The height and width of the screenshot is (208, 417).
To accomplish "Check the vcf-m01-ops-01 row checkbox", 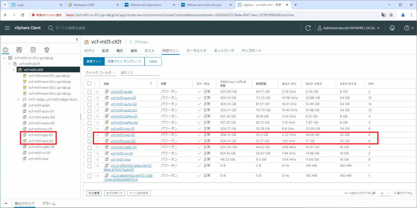I will tap(89, 135).
